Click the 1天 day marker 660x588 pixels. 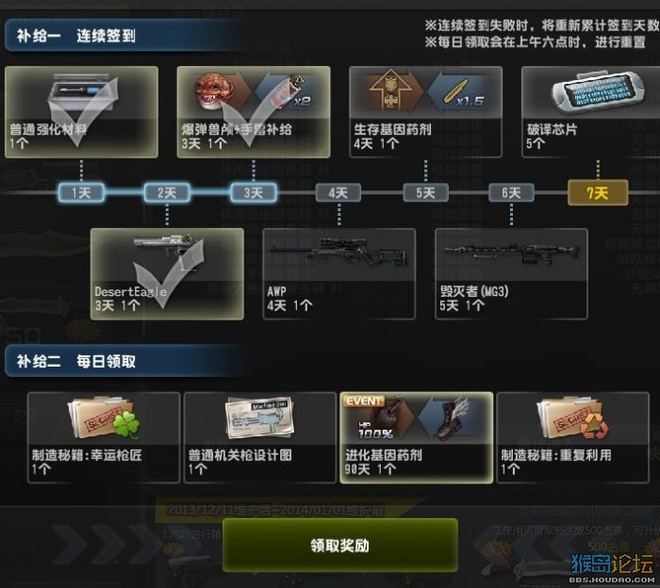tap(81, 193)
